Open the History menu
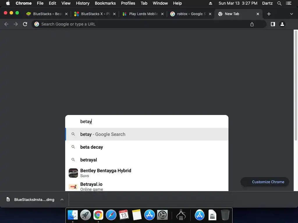 [x=83, y=3]
